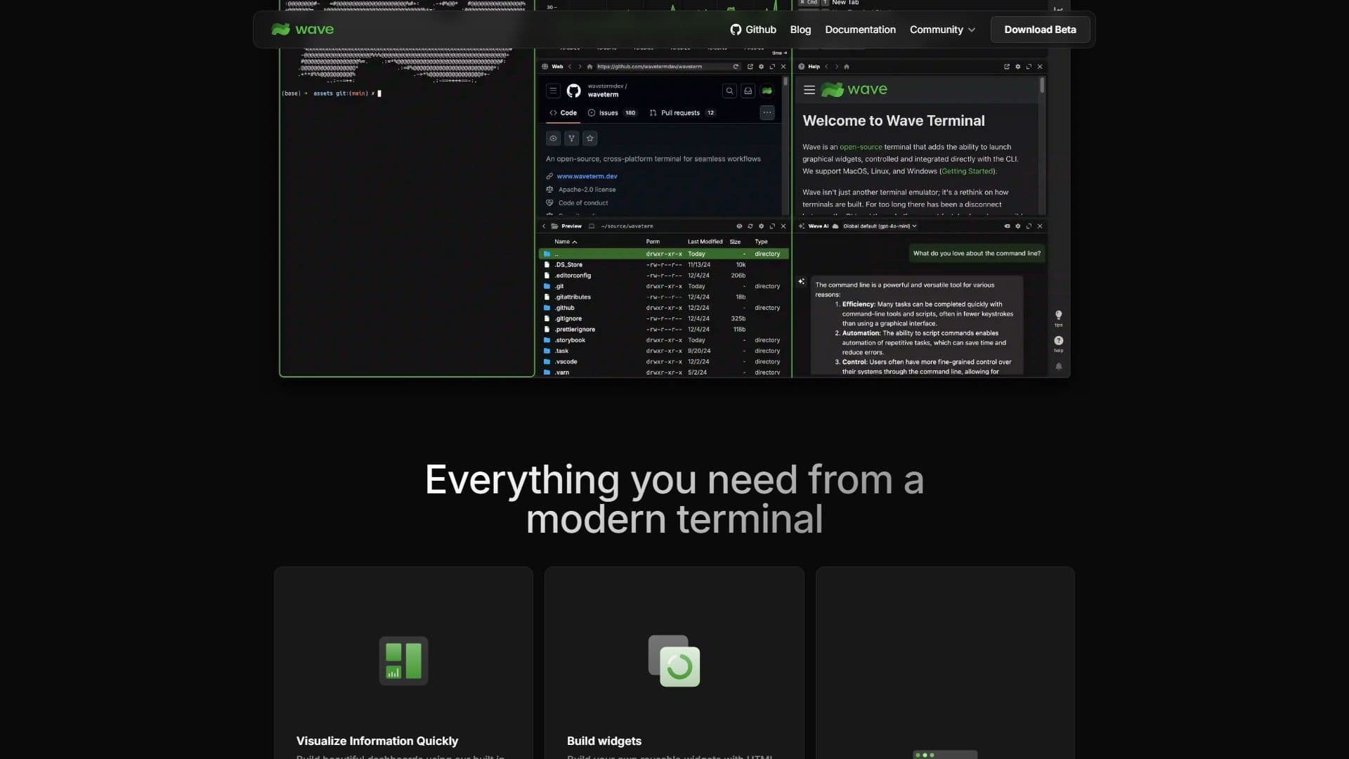Open the Wave AI block settings gear
The image size is (1349, 759).
[1017, 226]
